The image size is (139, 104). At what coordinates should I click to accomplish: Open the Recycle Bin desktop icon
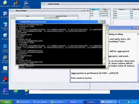[x=5, y=36]
